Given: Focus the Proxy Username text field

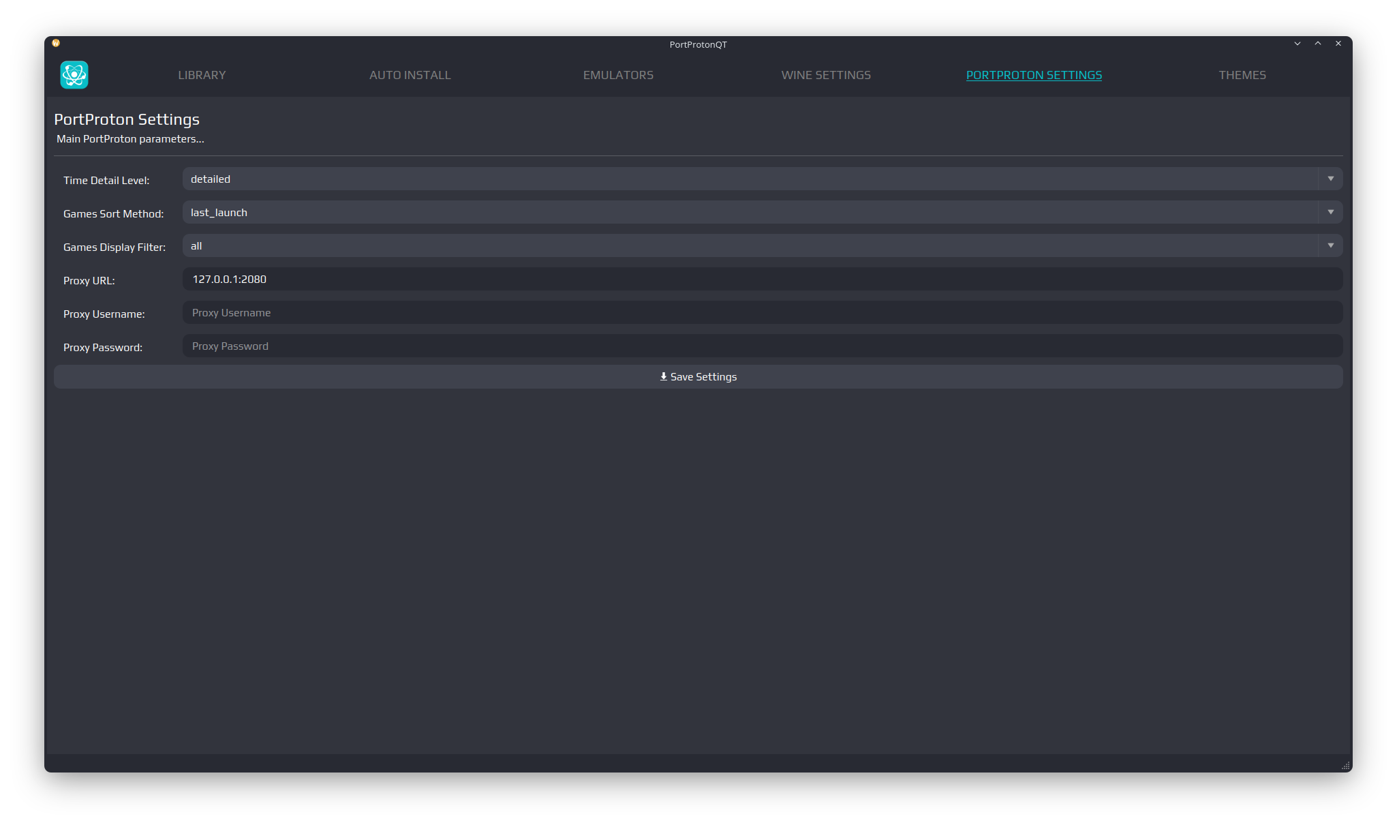Looking at the screenshot, I should coord(762,312).
